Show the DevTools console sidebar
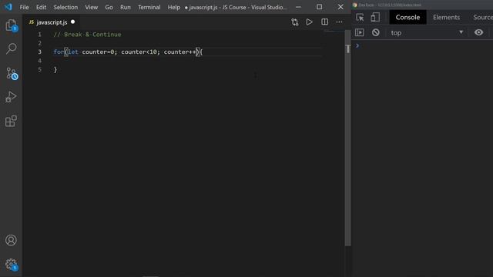The width and height of the screenshot is (493, 277). [x=360, y=32]
